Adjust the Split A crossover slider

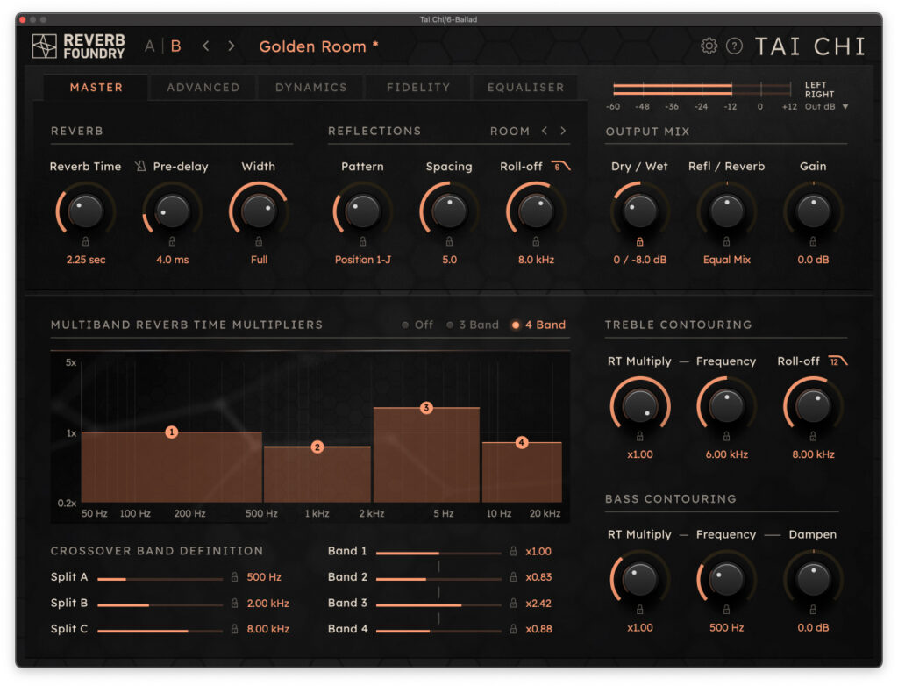click(x=160, y=579)
